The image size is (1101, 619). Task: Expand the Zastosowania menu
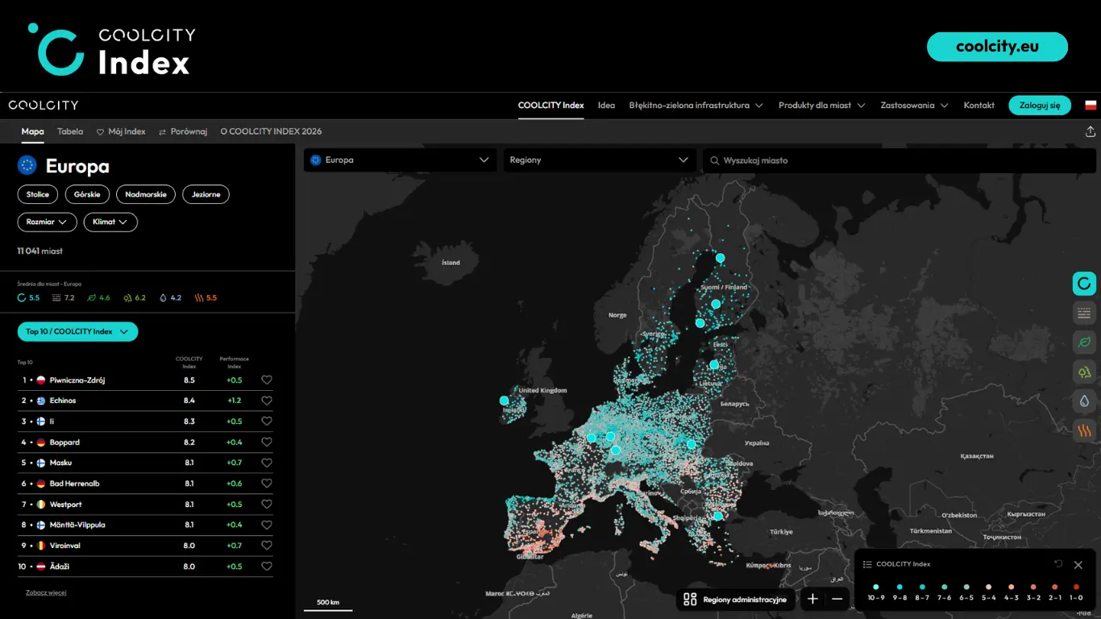click(x=914, y=106)
